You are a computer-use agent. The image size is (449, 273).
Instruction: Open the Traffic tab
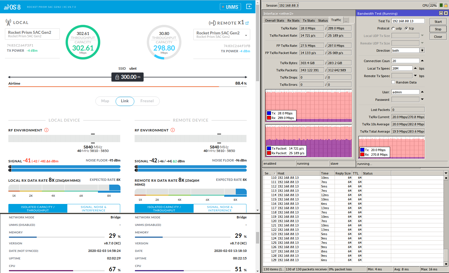click(x=336, y=20)
